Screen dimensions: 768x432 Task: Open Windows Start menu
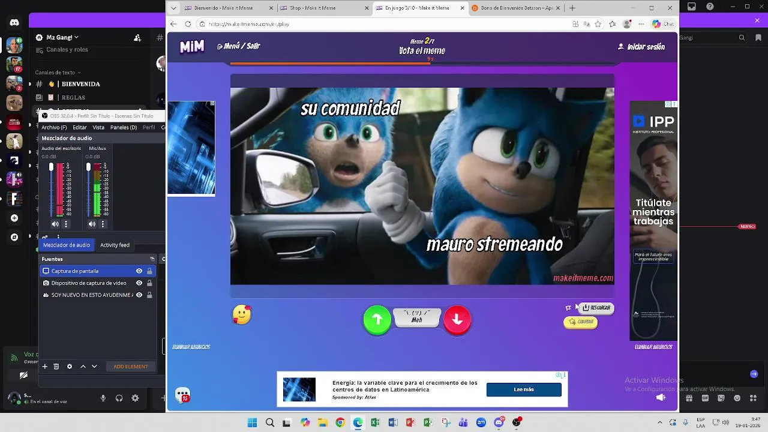click(x=253, y=422)
